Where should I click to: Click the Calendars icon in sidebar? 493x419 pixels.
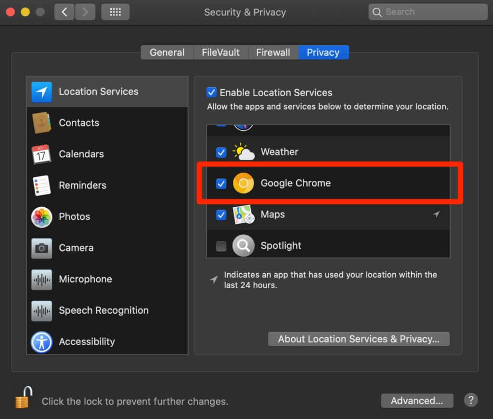tap(41, 154)
